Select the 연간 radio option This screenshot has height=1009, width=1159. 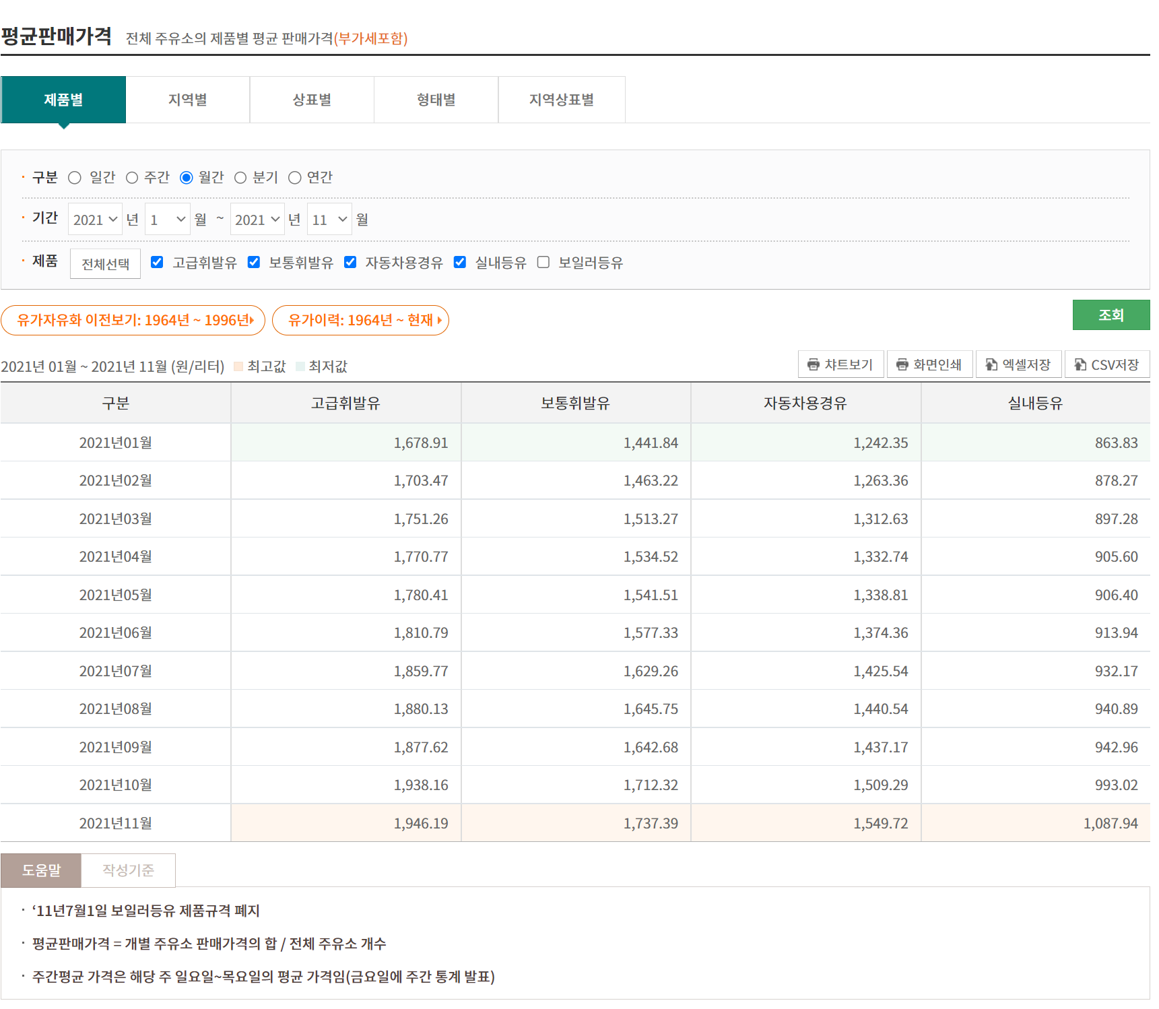click(x=294, y=178)
